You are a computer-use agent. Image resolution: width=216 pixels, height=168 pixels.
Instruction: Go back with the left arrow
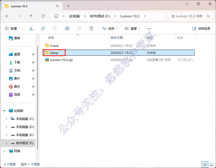tap(7, 16)
